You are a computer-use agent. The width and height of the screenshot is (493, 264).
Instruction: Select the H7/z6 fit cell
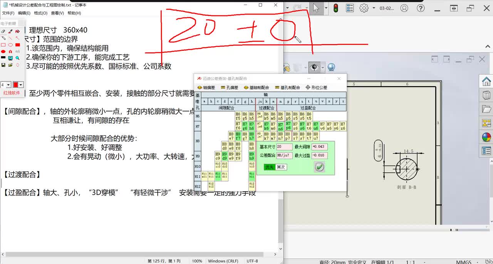click(343, 126)
